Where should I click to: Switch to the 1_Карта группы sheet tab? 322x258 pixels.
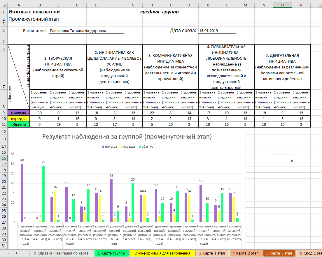pos(111,253)
